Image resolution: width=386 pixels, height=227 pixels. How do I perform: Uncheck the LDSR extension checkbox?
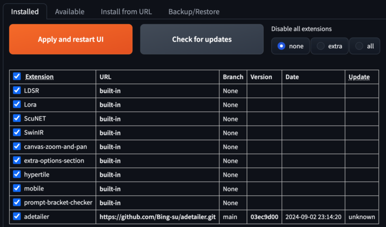(x=17, y=90)
